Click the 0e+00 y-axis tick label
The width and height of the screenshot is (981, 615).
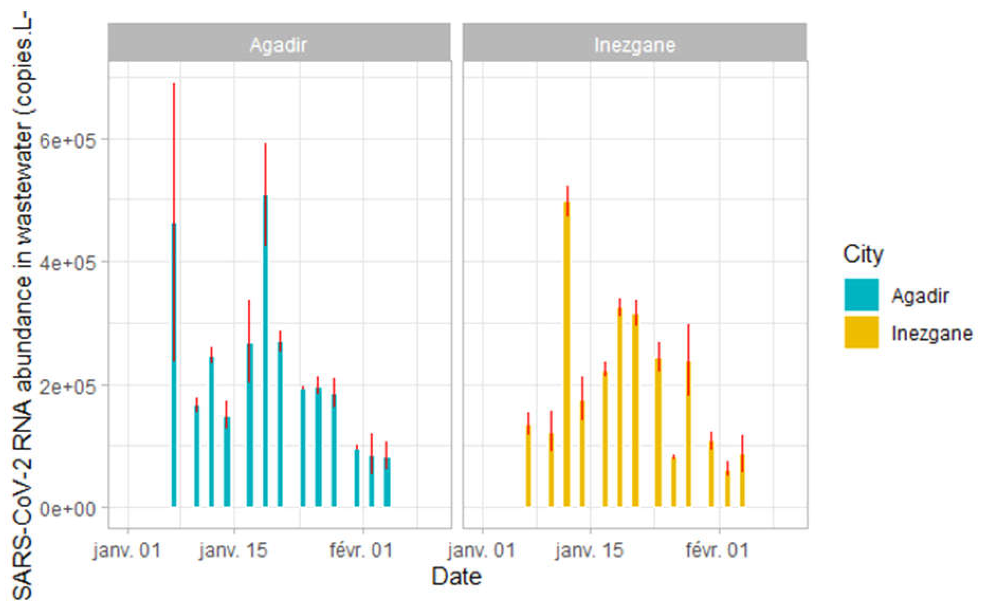(x=68, y=508)
